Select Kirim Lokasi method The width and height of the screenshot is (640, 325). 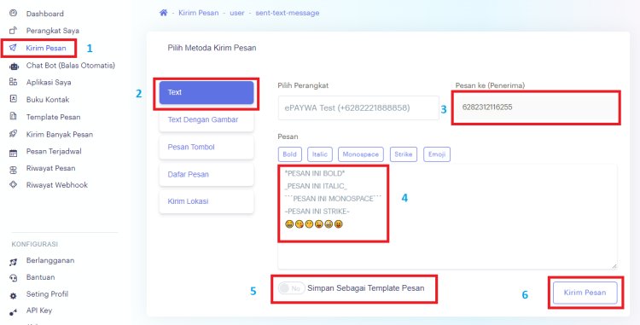(x=207, y=201)
